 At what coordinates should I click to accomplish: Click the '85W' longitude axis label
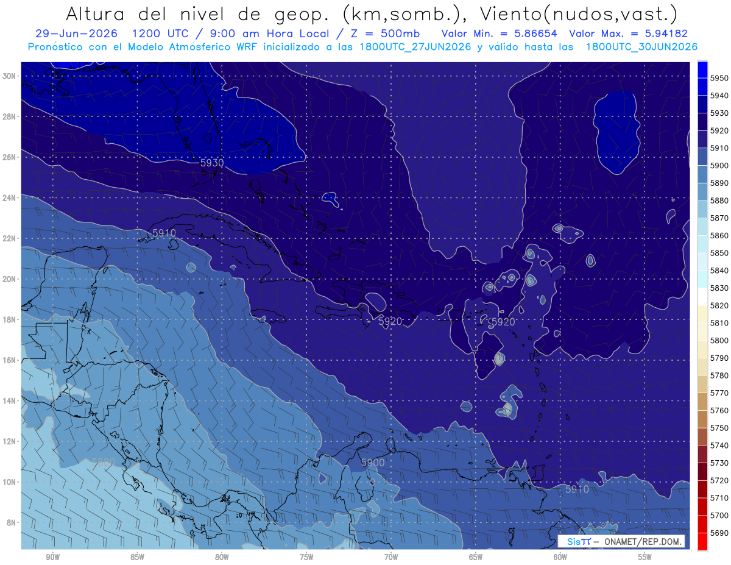click(x=137, y=557)
